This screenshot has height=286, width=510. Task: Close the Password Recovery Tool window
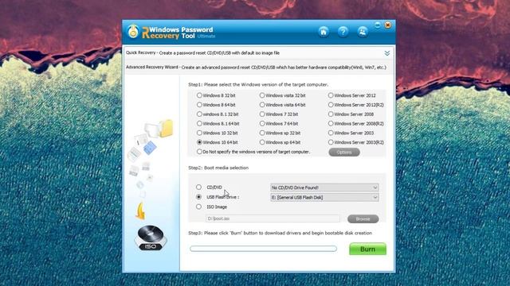pyautogui.click(x=388, y=25)
